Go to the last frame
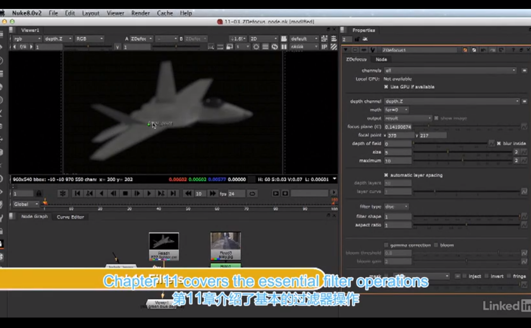 coord(173,194)
